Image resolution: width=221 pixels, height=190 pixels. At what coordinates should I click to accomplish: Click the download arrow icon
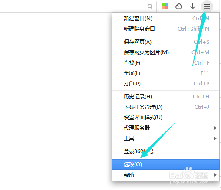coord(193,7)
